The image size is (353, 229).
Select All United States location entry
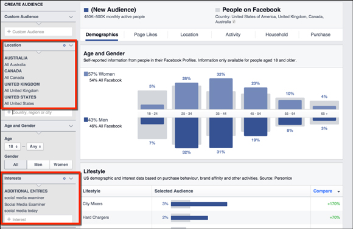pyautogui.click(x=19, y=104)
